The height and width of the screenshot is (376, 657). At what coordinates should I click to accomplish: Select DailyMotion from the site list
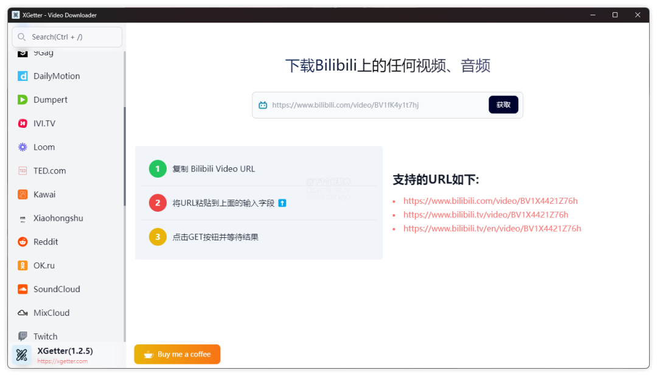click(66, 76)
